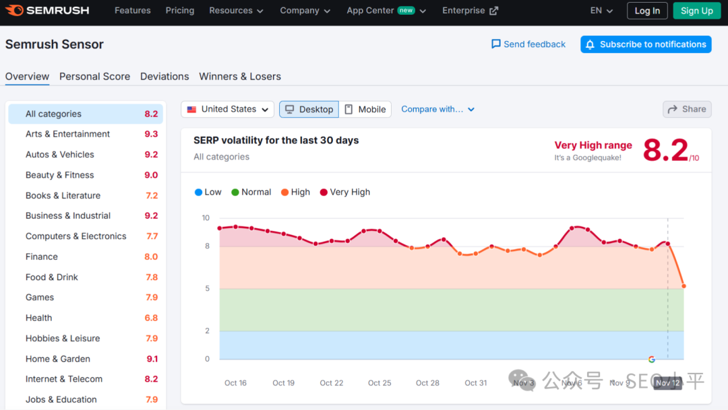
Task: Click the bell icon in Subscribe button
Action: click(590, 44)
